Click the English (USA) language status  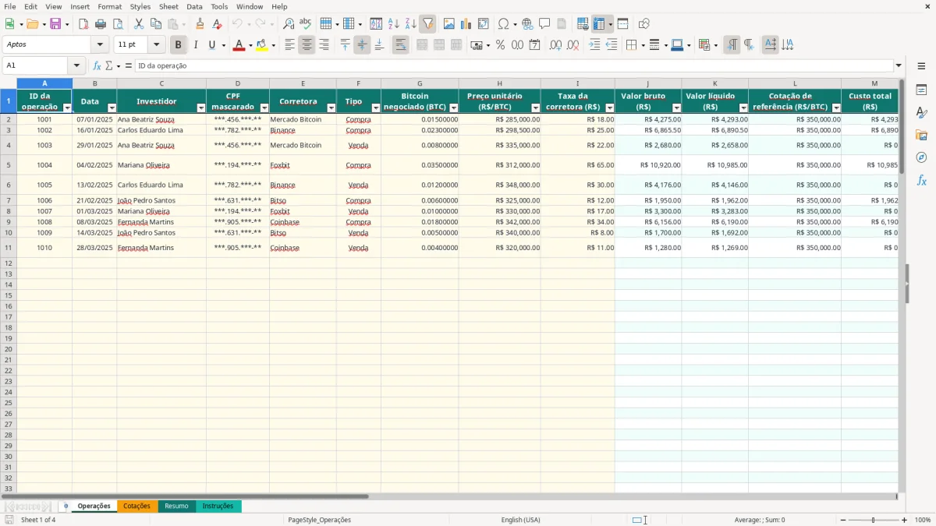click(x=520, y=520)
